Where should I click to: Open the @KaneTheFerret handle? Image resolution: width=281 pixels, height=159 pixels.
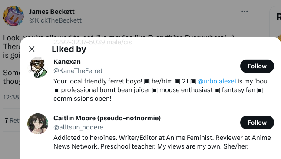(78, 71)
